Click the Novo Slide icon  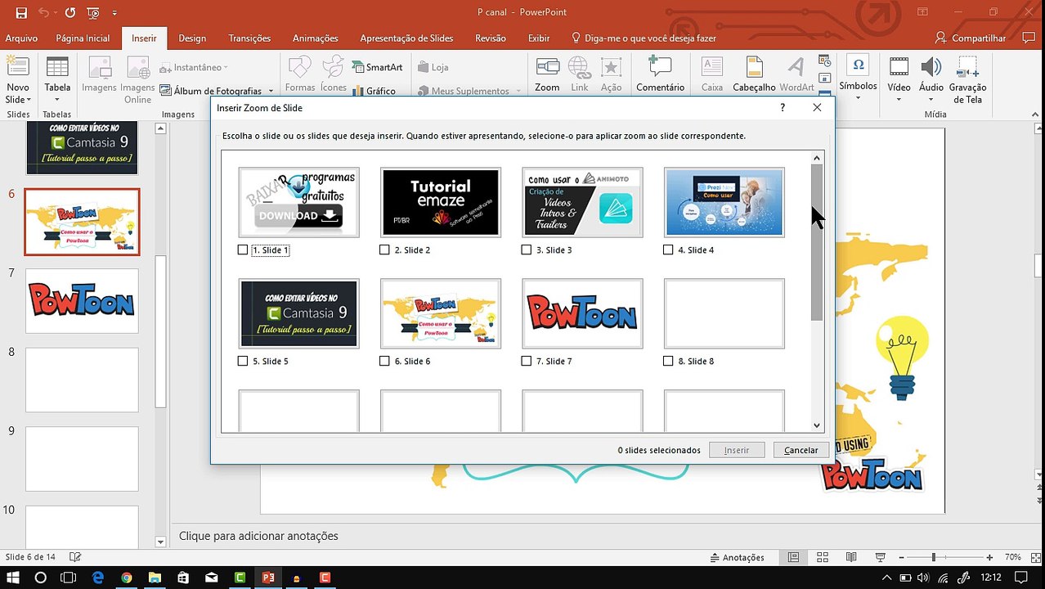pos(18,68)
